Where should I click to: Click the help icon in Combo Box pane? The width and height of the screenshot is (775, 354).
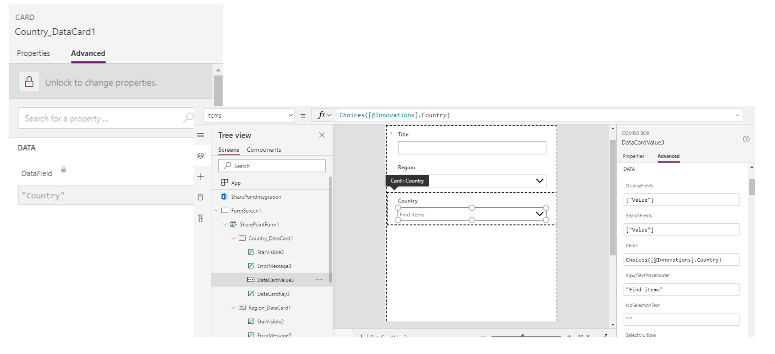pos(746,139)
